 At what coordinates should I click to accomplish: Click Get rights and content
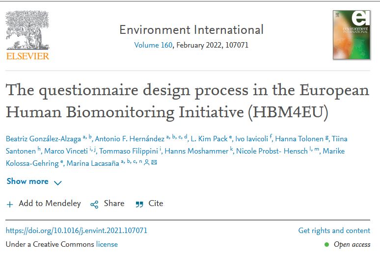click(334, 231)
